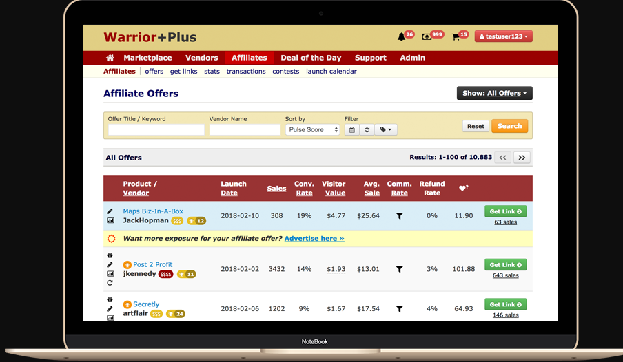
Task: Open the Maps Biz-In-A-Box product link
Action: (153, 211)
